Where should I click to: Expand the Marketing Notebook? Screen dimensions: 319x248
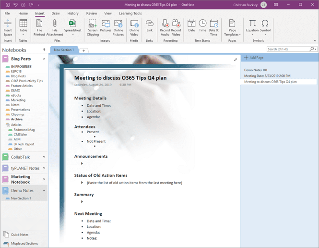click(44, 179)
